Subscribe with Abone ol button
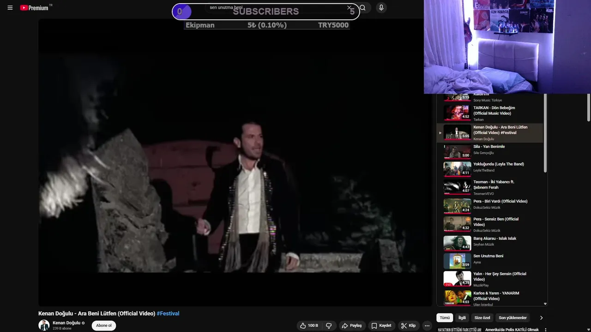 point(104,326)
